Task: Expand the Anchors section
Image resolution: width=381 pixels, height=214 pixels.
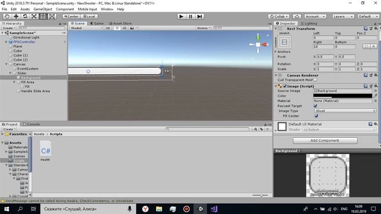Action: tap(276, 52)
